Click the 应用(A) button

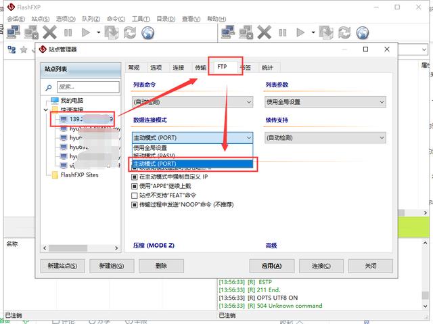tap(272, 266)
